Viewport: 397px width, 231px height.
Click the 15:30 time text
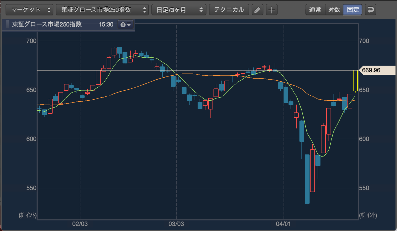[x=106, y=25]
